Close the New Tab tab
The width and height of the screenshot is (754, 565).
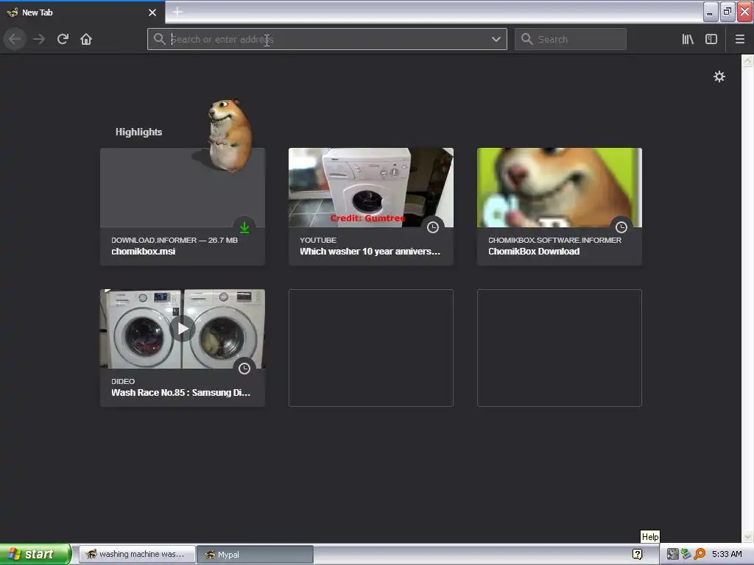[152, 13]
